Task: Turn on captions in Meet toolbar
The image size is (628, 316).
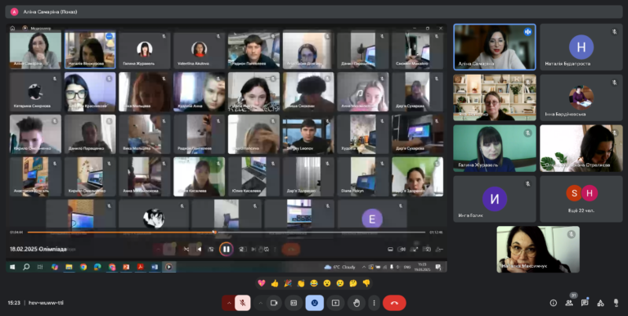Action: pos(294,303)
